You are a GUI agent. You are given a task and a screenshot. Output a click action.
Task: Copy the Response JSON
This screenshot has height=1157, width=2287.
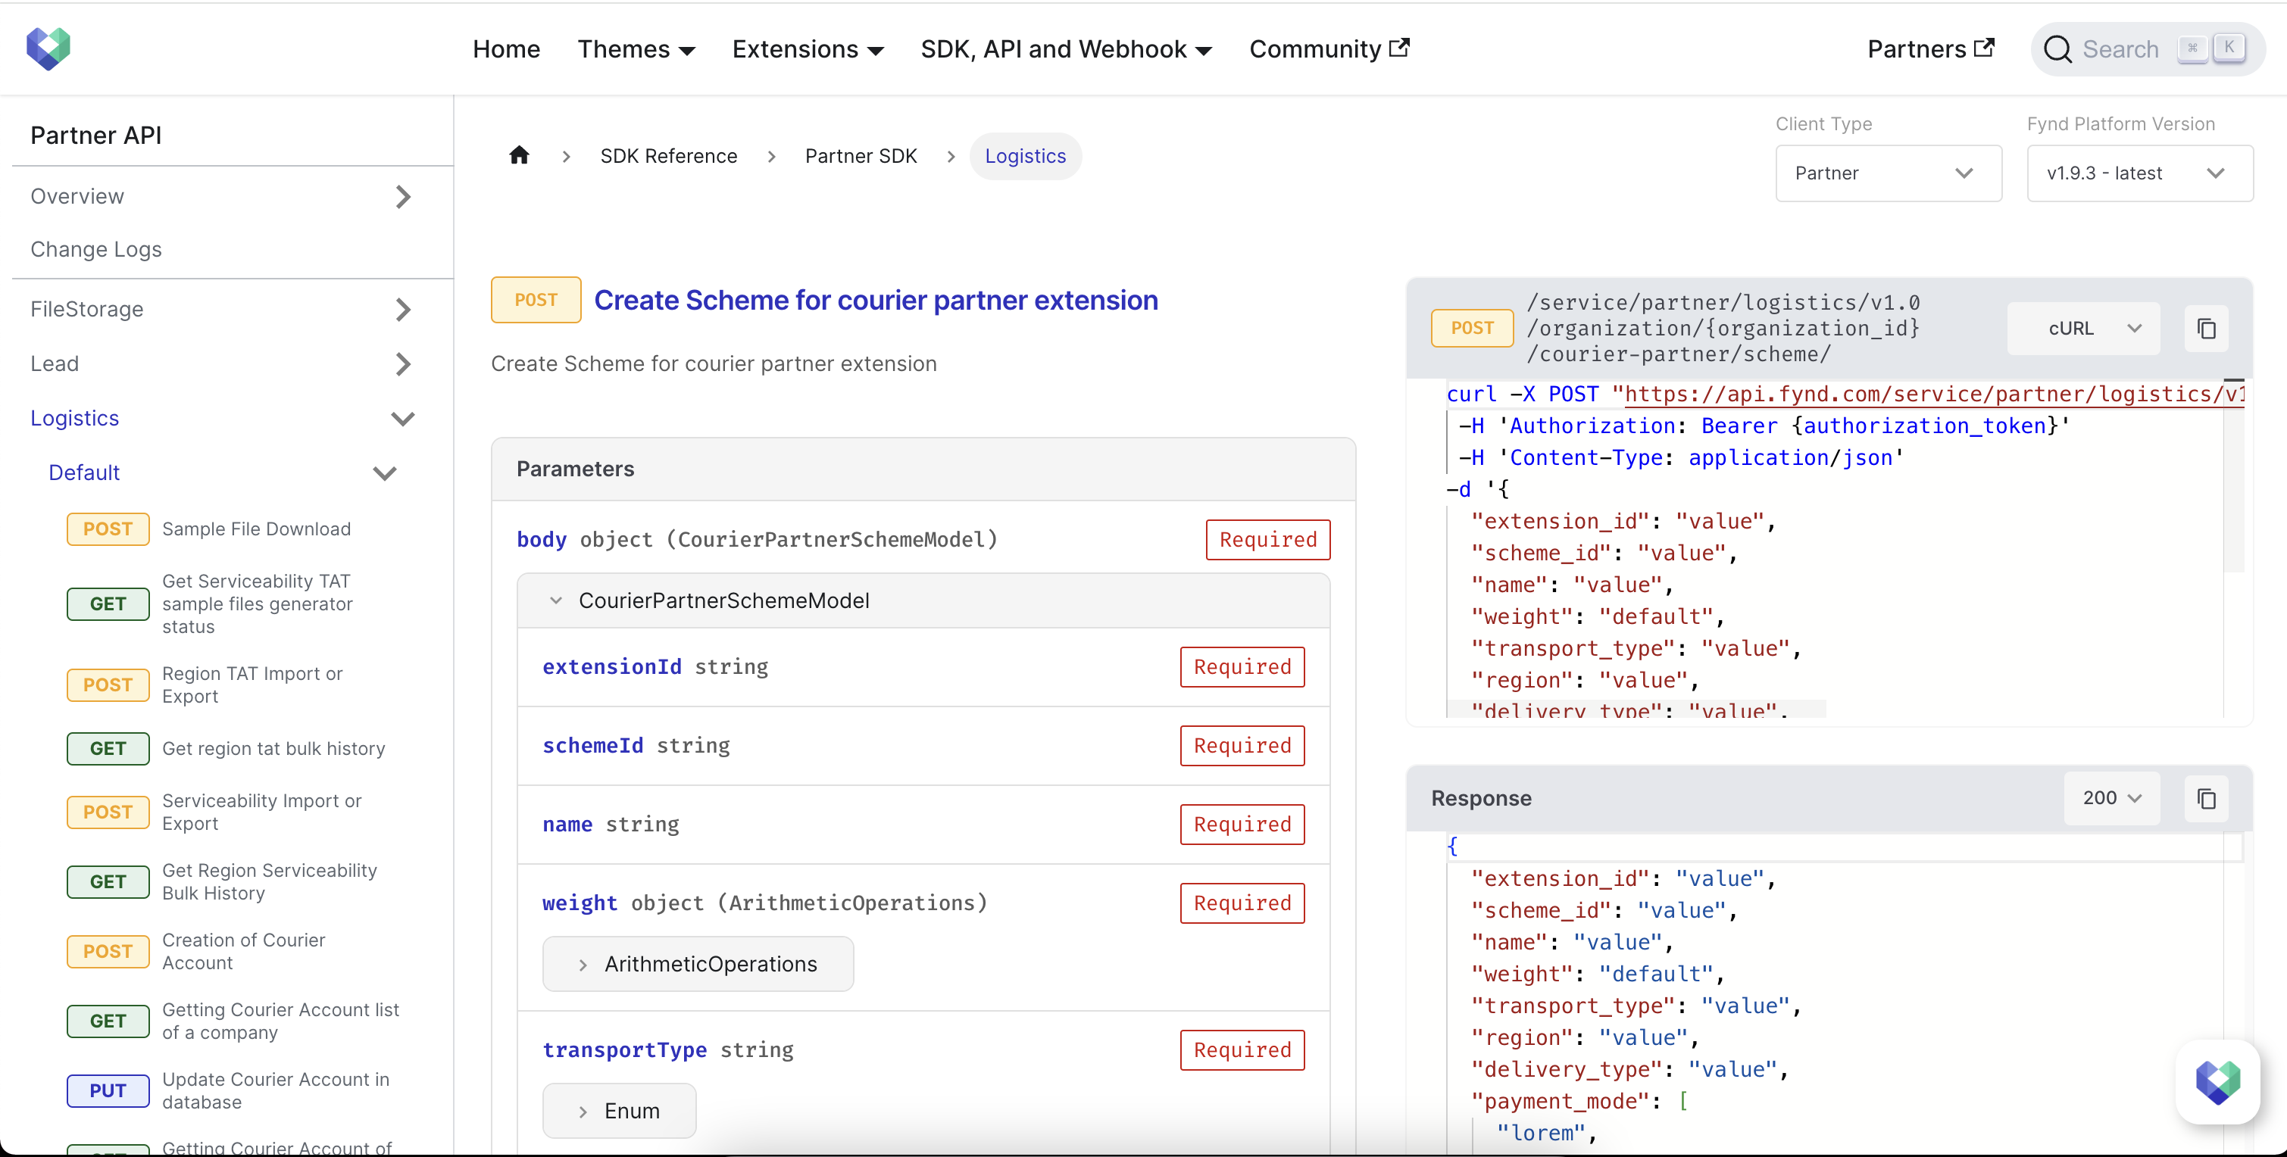pos(2206,799)
